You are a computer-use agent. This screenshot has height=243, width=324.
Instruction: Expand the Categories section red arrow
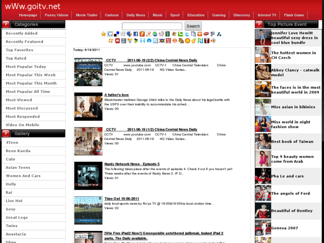point(6,25)
